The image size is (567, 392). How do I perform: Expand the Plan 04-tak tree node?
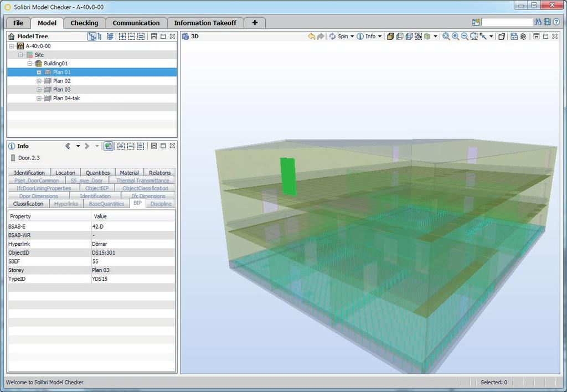(39, 99)
